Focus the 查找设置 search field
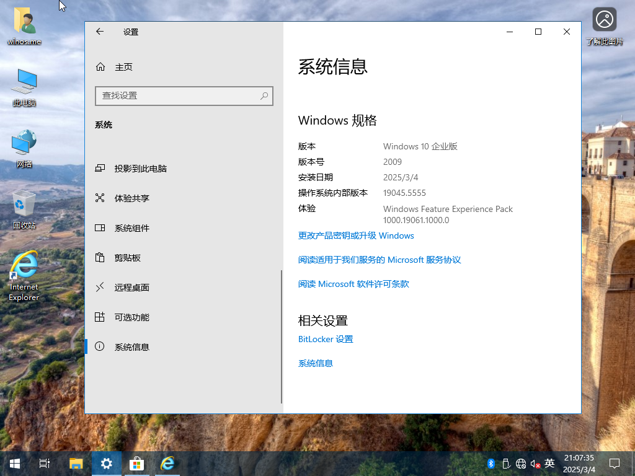635x476 pixels. click(x=184, y=96)
